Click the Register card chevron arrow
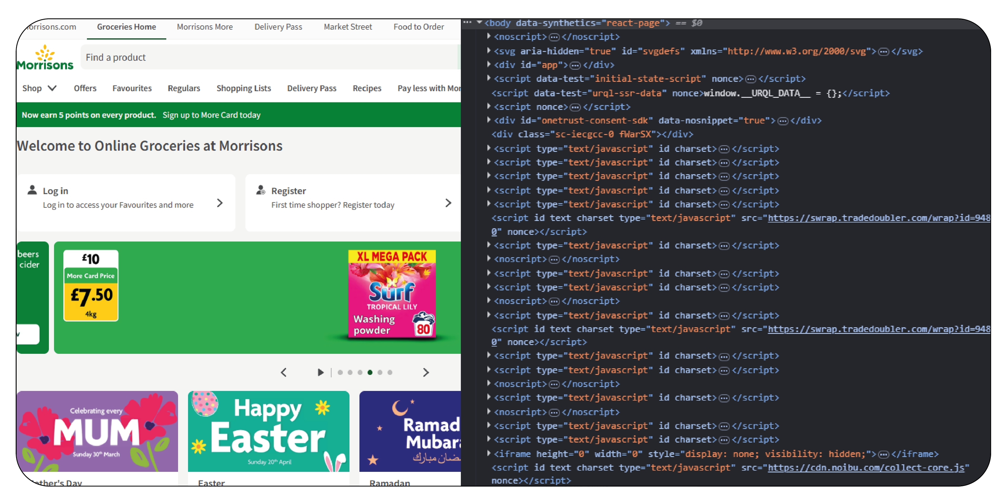 (x=448, y=203)
